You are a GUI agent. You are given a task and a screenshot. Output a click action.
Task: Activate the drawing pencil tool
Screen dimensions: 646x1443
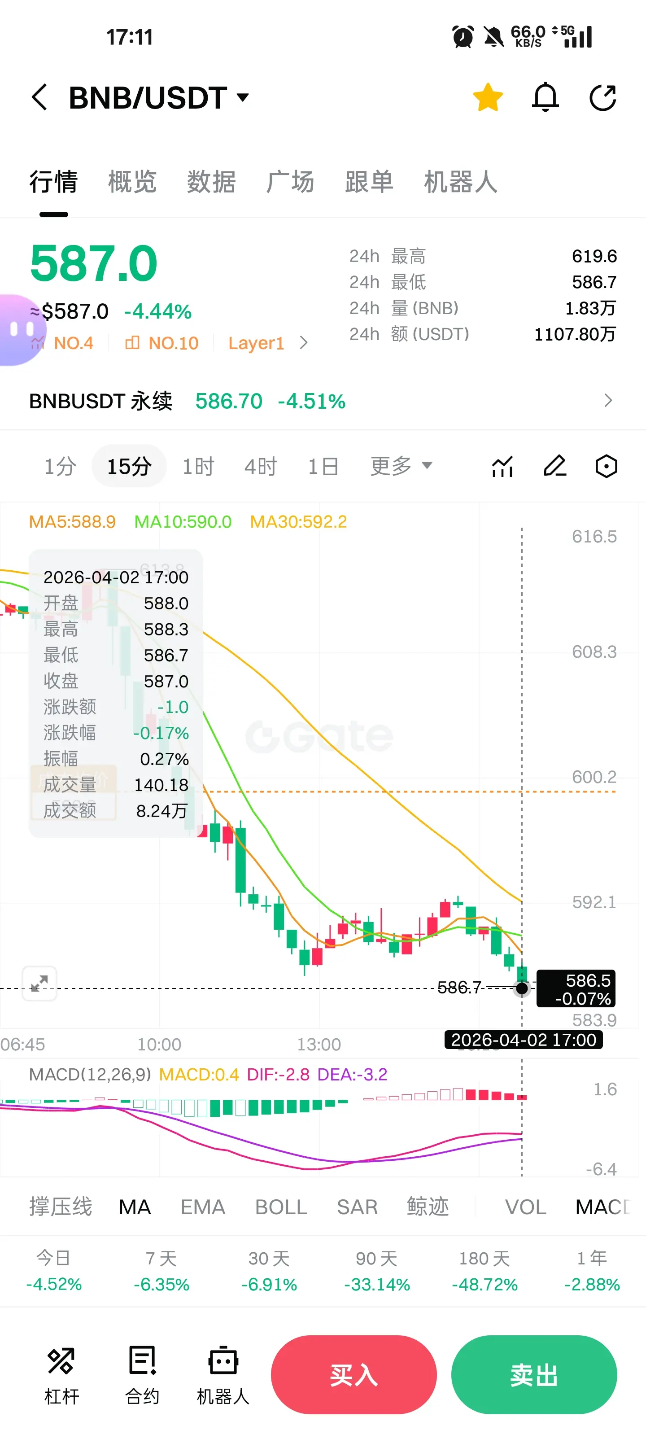554,466
